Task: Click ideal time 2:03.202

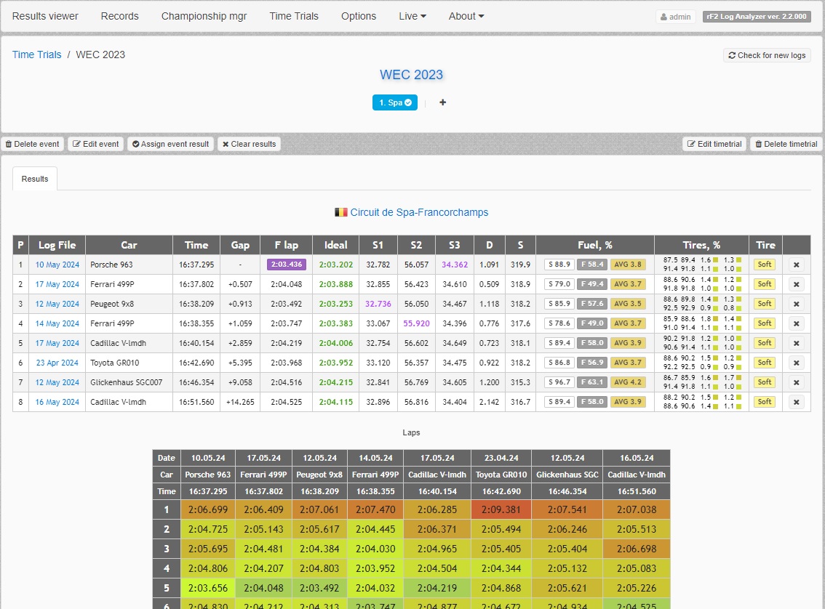Action: [335, 265]
